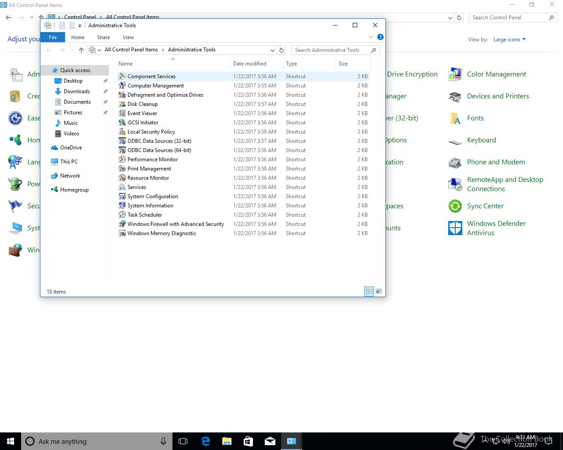563x450 pixels.
Task: Switch to large thumbnails view layout
Action: click(379, 291)
